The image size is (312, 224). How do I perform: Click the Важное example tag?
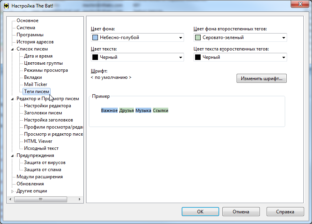(x=109, y=110)
